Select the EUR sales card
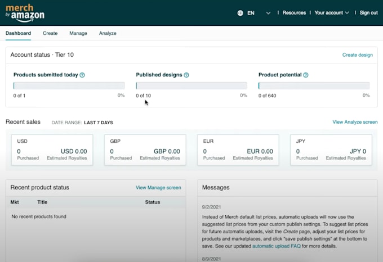Viewport: 383px width, 262px height. click(x=238, y=150)
